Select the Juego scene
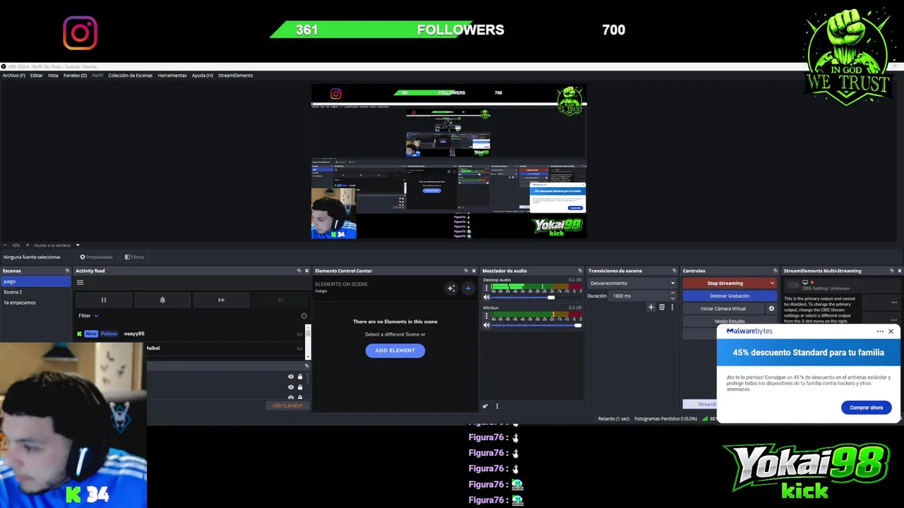 (35, 282)
